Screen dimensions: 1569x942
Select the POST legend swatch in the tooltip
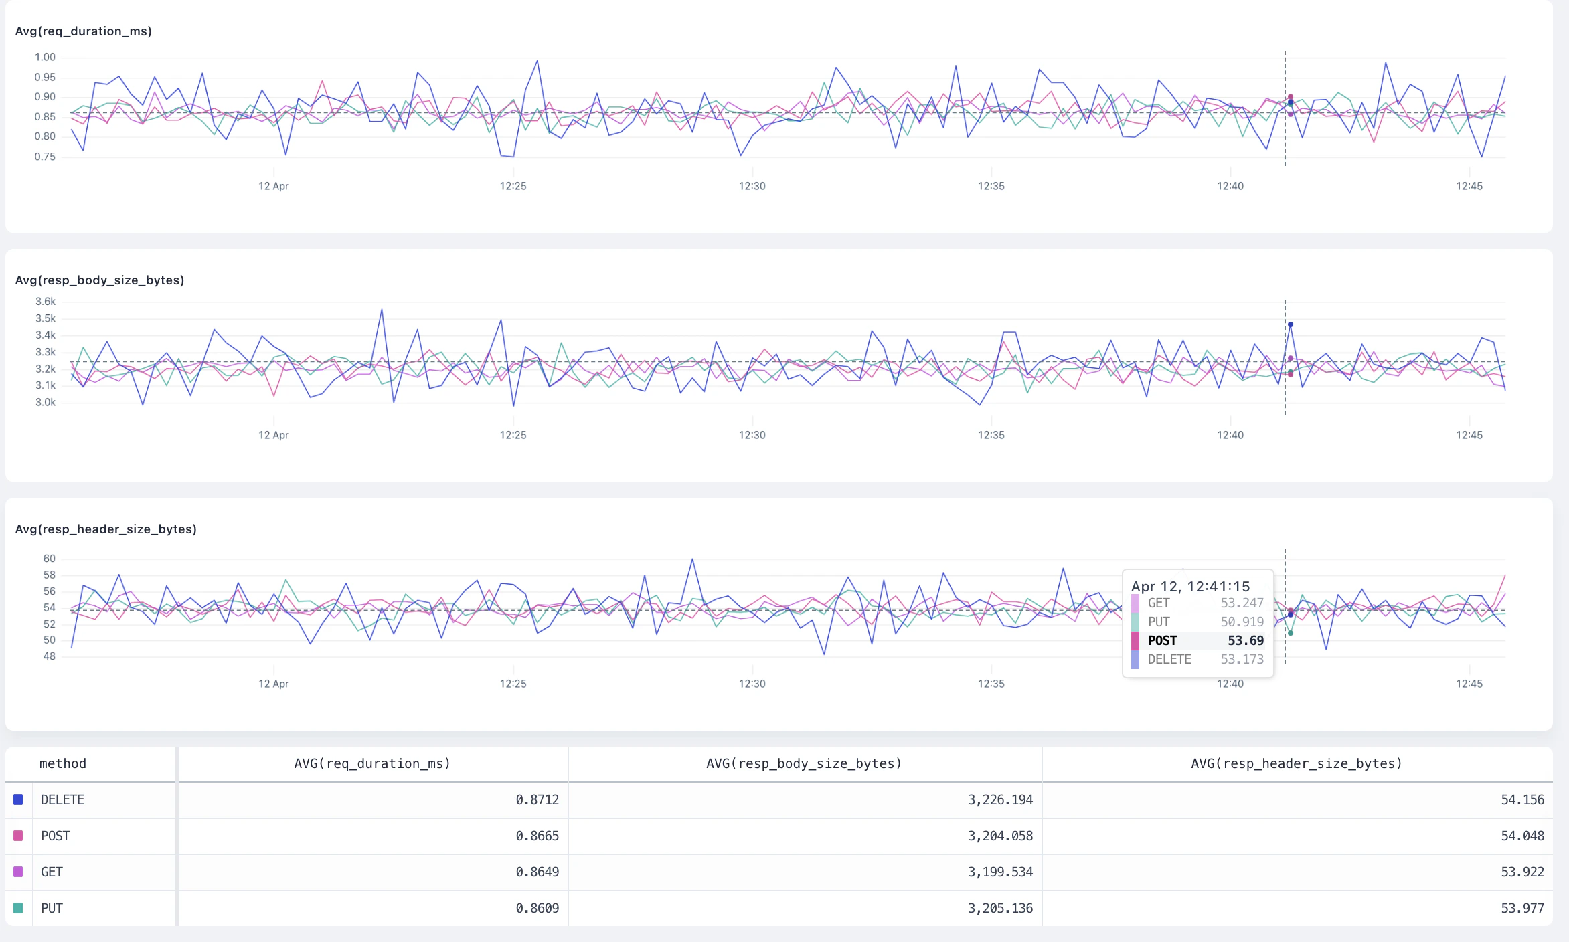tap(1136, 640)
